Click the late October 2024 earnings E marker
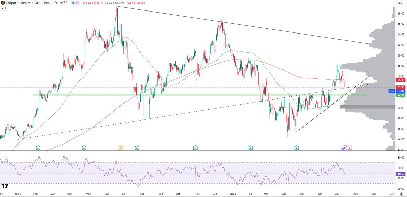The width and height of the screenshot is (407, 197). point(196,147)
